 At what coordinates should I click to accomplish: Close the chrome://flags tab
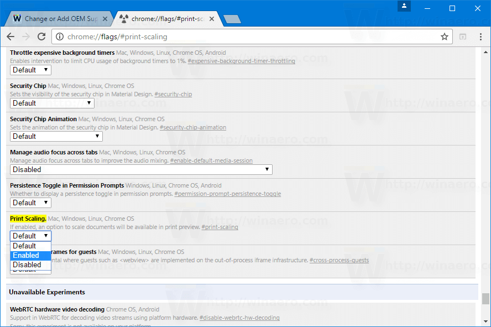click(x=212, y=19)
